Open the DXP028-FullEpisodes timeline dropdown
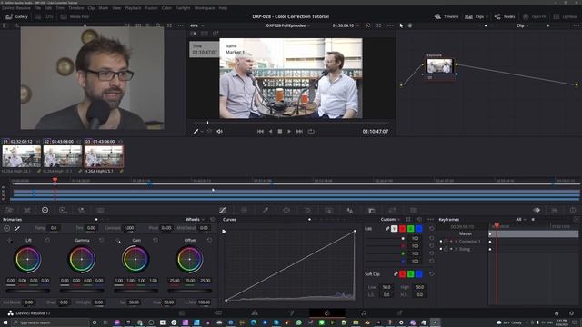 click(288, 25)
